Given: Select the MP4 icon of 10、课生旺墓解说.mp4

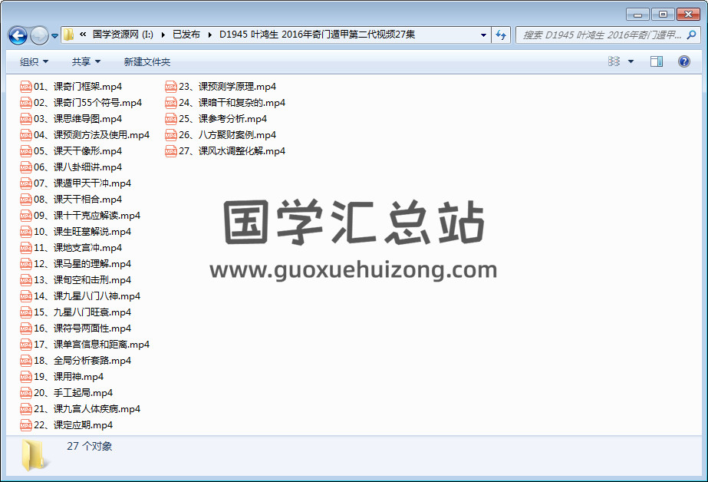Looking at the screenshot, I should point(26,232).
